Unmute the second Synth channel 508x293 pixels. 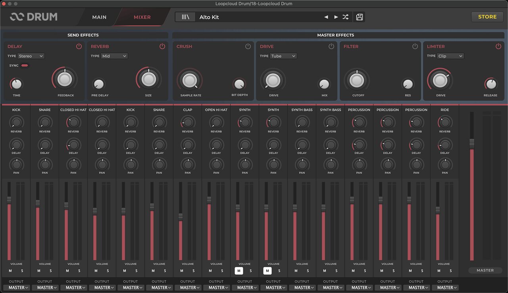tap(267, 271)
